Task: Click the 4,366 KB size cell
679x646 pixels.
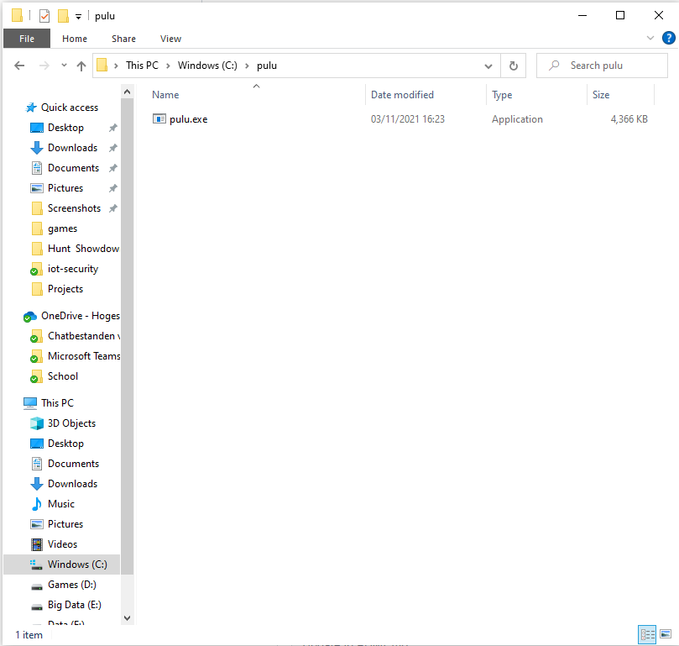Action: pos(629,119)
